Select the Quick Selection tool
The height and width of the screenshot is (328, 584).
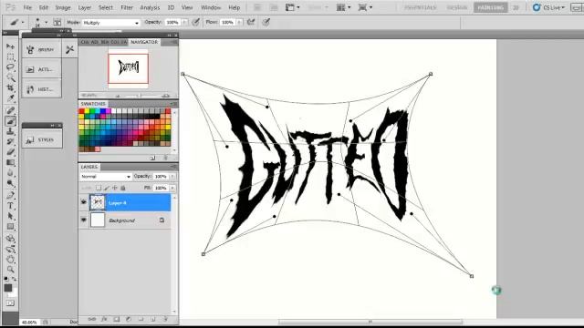pos(10,77)
